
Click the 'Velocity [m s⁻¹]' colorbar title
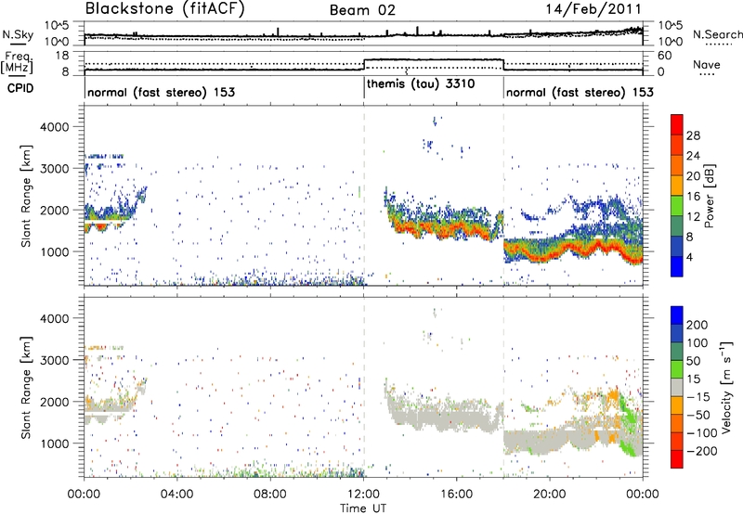[727, 387]
